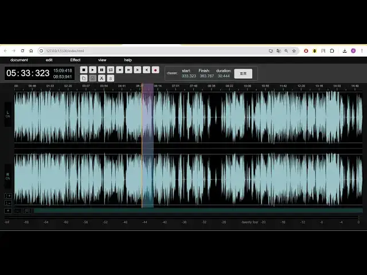Click the main time display 05:33:323
This screenshot has height=275, width=367.
pos(28,73)
